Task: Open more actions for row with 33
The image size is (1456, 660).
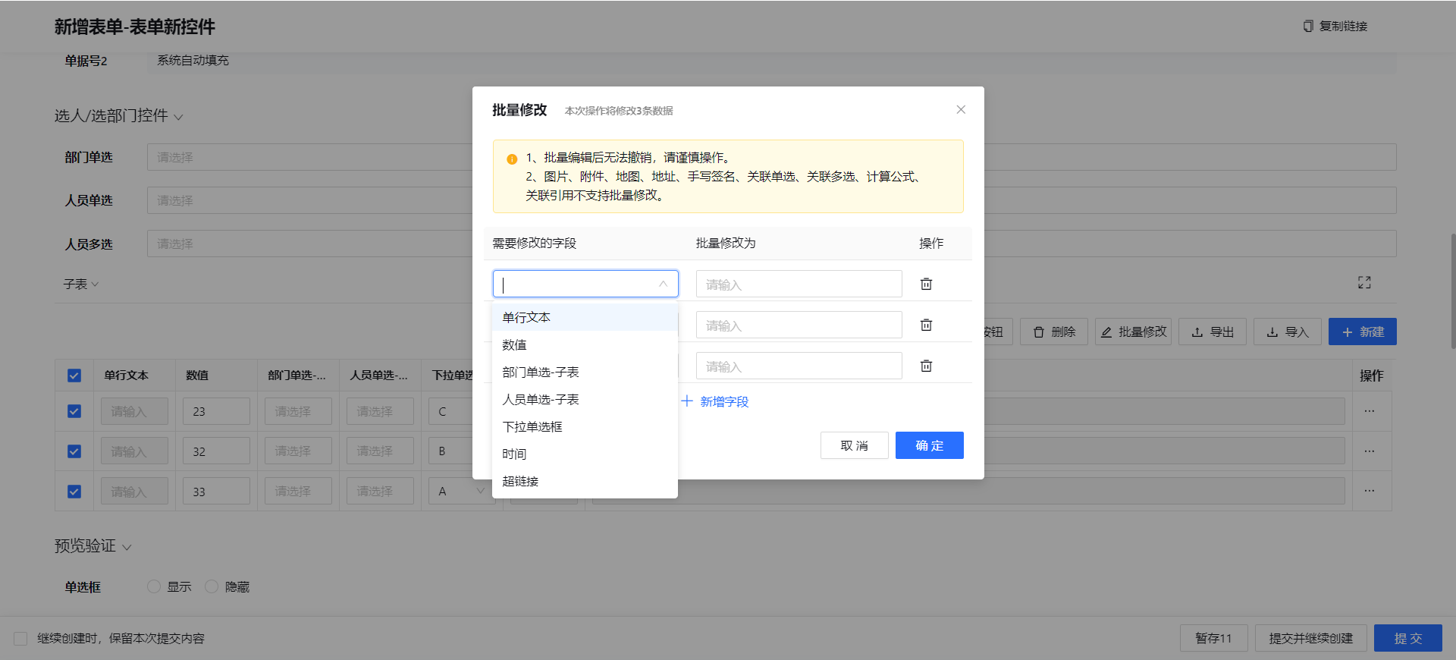Action: (1369, 491)
